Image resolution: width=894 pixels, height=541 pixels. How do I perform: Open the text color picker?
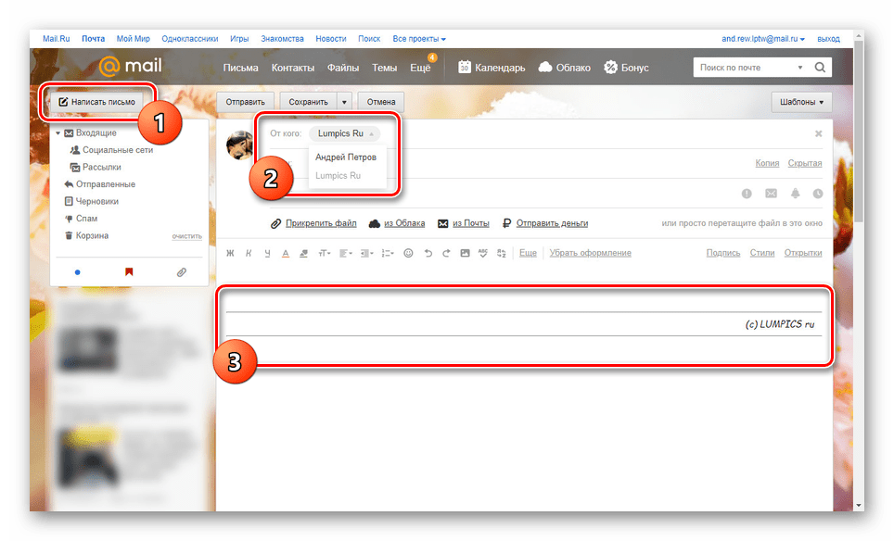click(286, 253)
